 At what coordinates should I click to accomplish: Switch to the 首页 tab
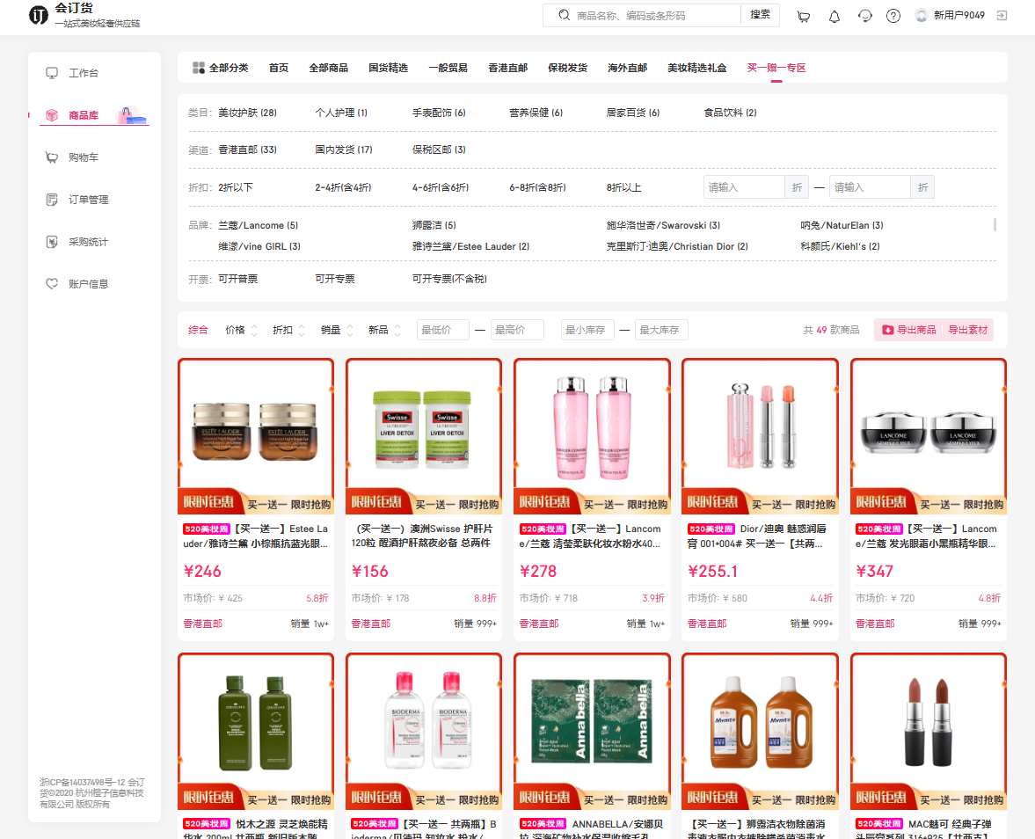279,68
